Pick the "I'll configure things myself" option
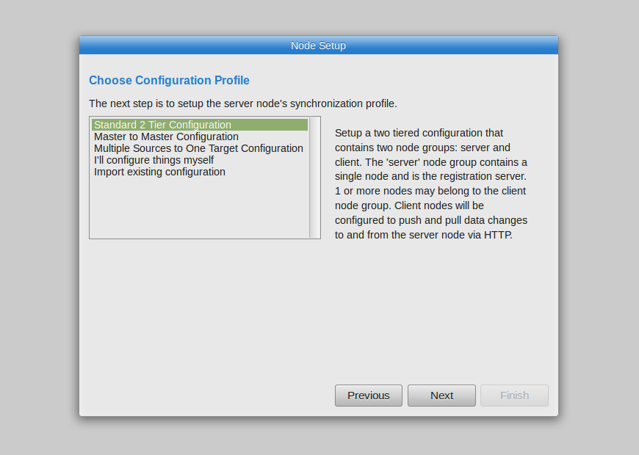This screenshot has height=455, width=639. (x=200, y=160)
